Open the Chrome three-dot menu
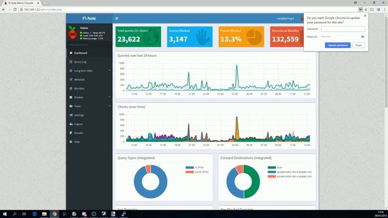 click(384, 10)
